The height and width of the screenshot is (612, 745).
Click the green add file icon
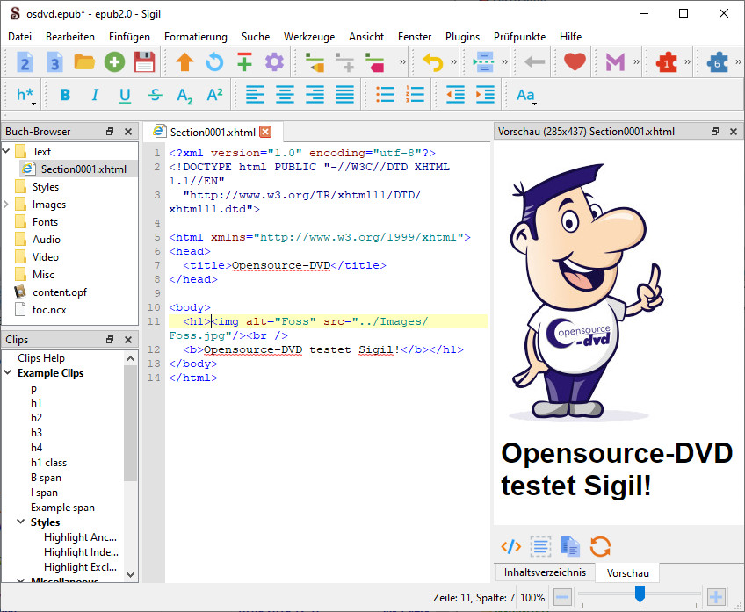click(x=114, y=62)
